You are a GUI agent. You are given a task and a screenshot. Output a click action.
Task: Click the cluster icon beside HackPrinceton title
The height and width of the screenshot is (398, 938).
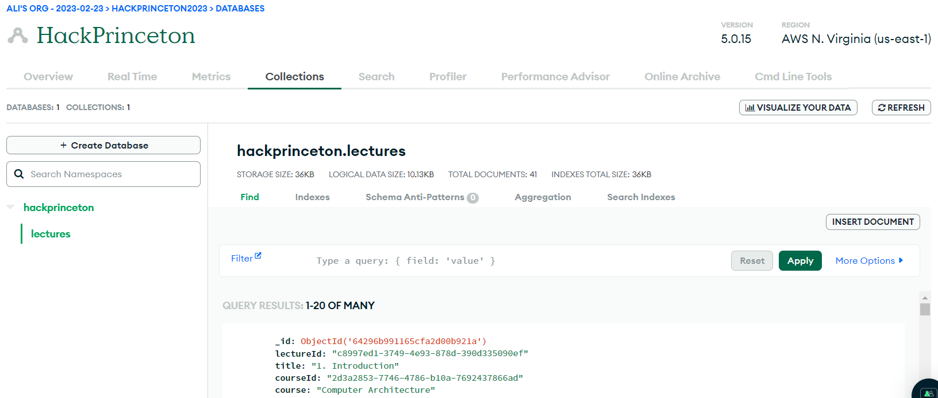coord(18,36)
